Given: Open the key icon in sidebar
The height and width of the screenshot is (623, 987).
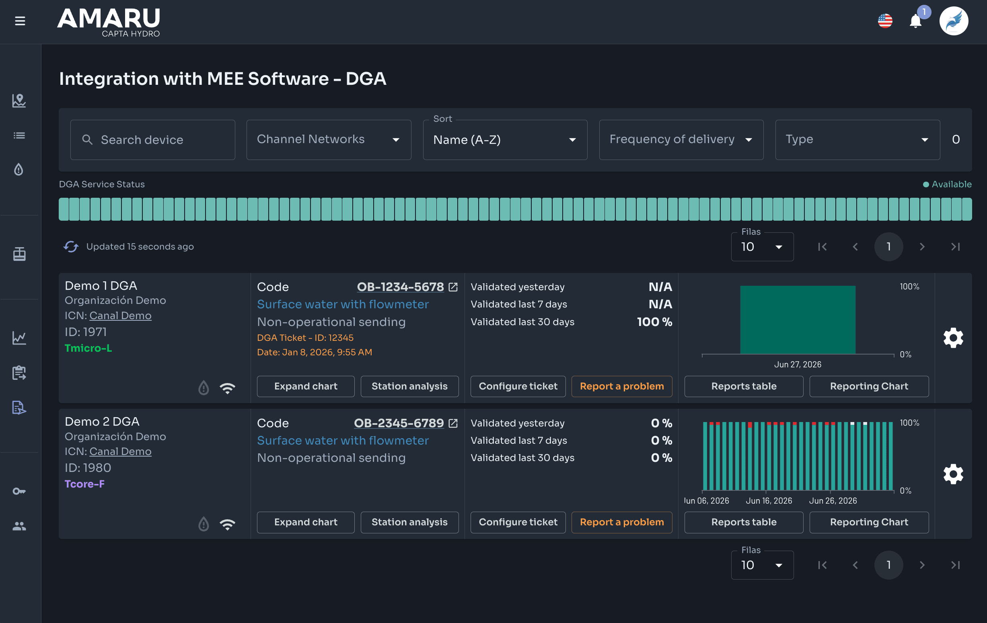Looking at the screenshot, I should (x=19, y=491).
